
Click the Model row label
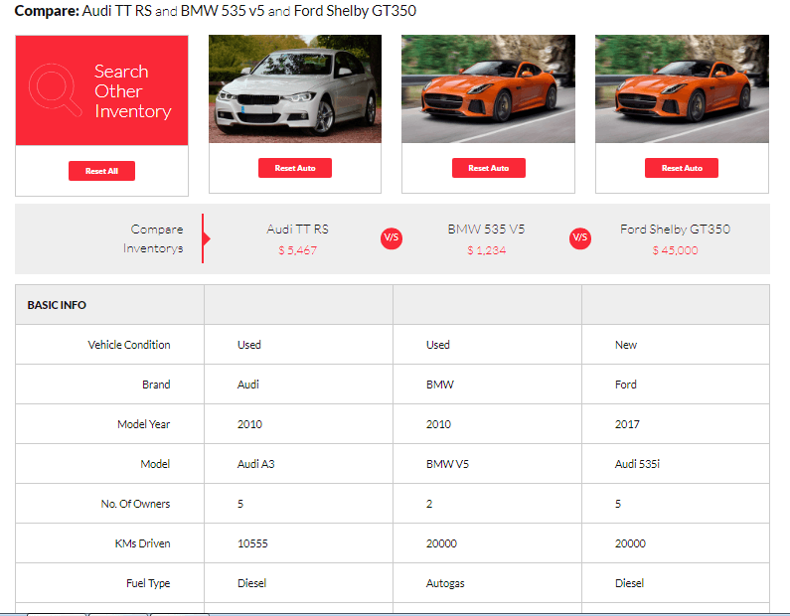155,464
